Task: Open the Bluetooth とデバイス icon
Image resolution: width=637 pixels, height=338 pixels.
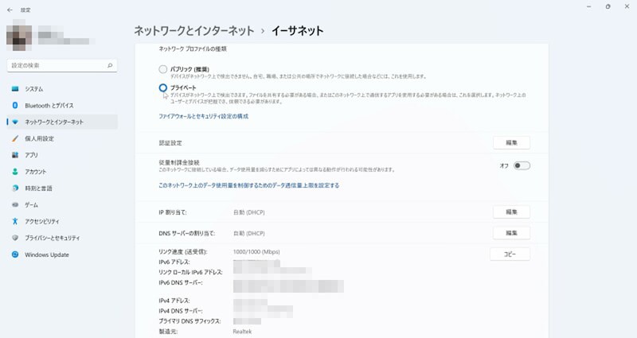Action: [x=15, y=106]
